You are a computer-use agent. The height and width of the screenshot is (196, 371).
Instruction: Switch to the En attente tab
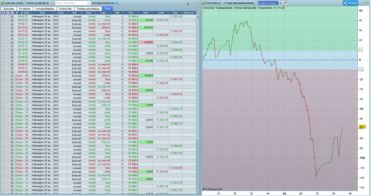click(x=24, y=9)
